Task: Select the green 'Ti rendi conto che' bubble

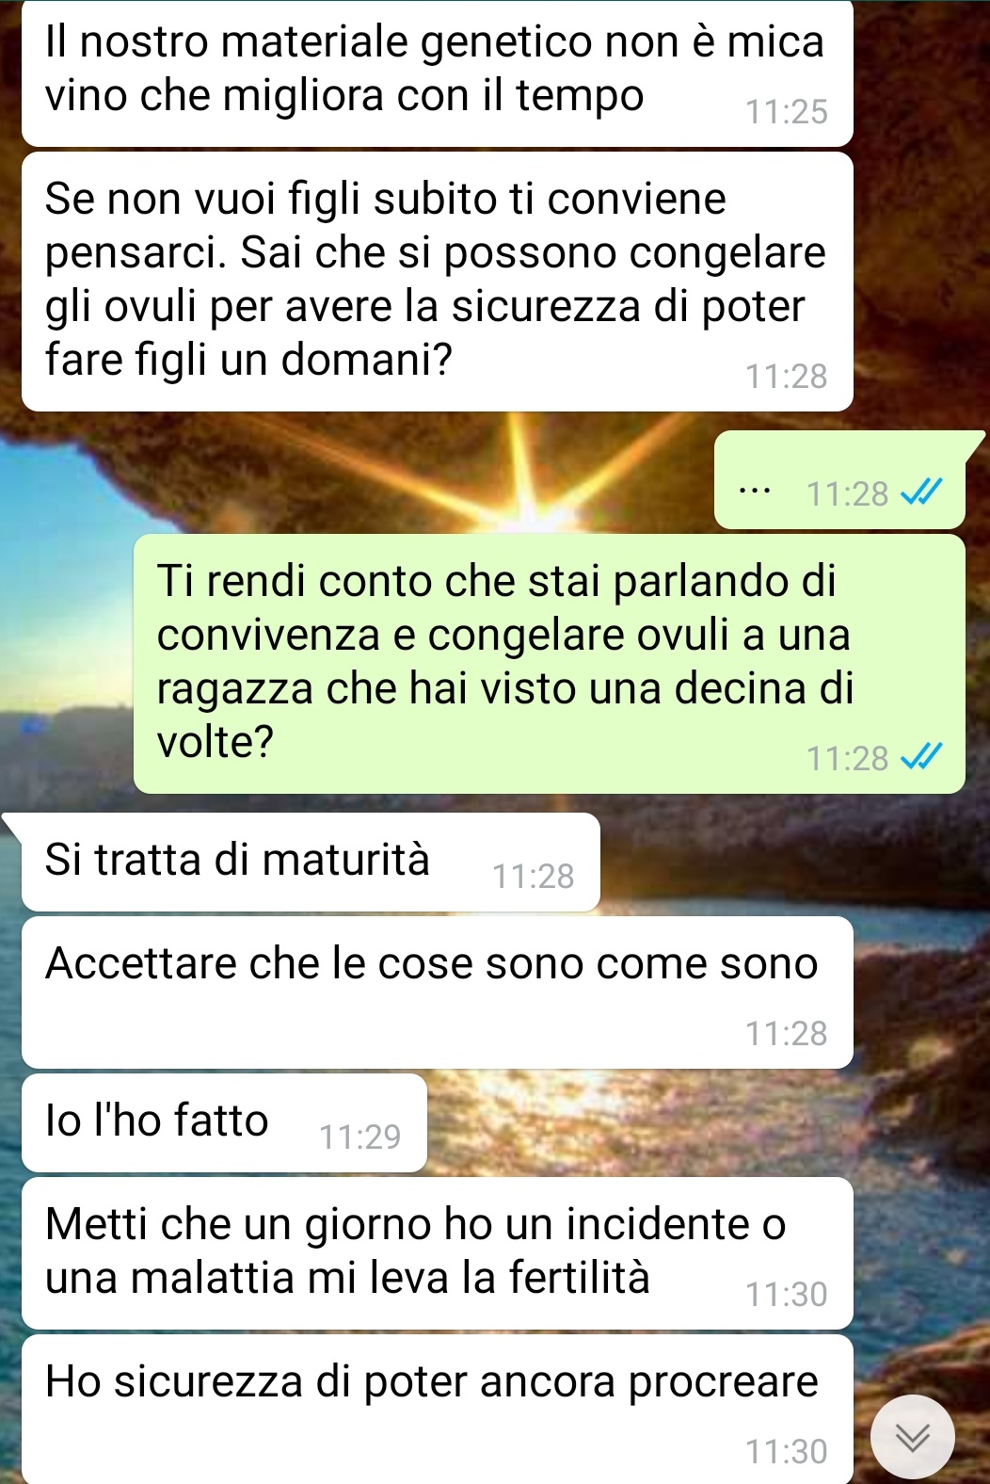Action: click(550, 664)
